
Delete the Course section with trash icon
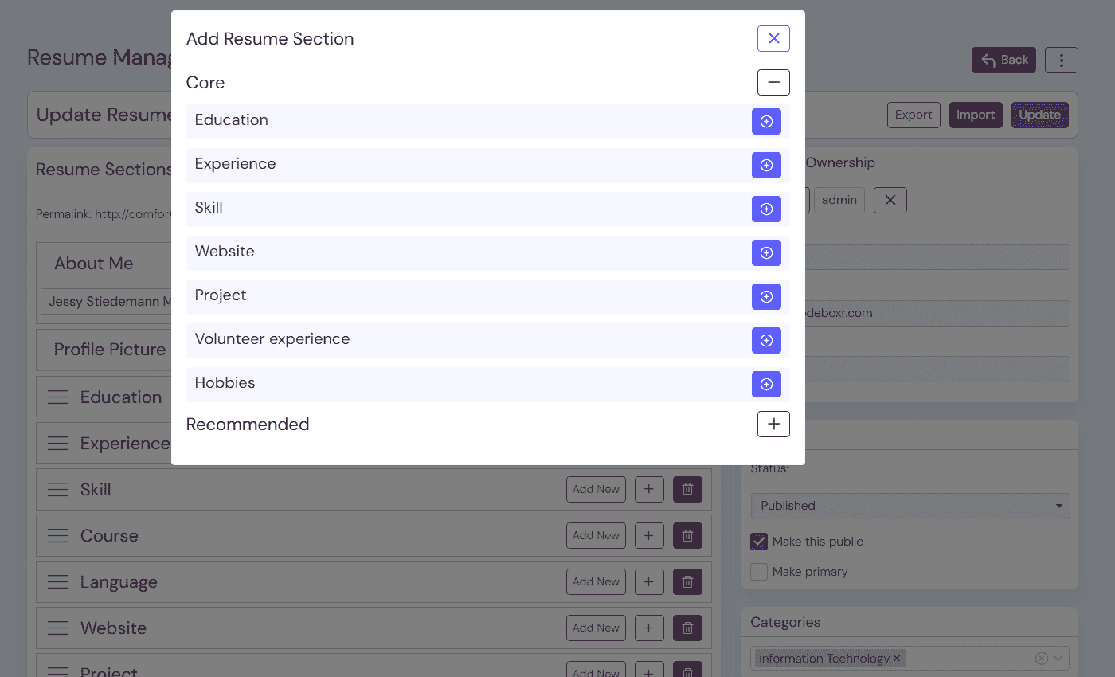pos(687,536)
